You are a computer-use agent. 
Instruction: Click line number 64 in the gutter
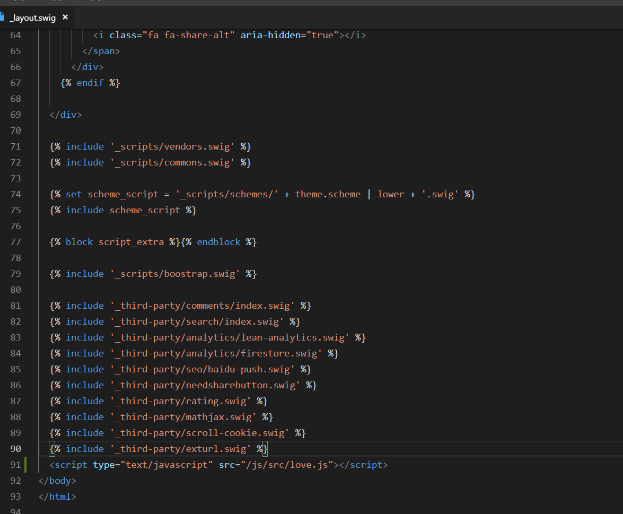coord(15,35)
